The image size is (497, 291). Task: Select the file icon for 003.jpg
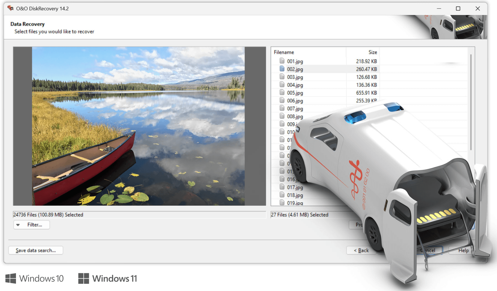[282, 77]
